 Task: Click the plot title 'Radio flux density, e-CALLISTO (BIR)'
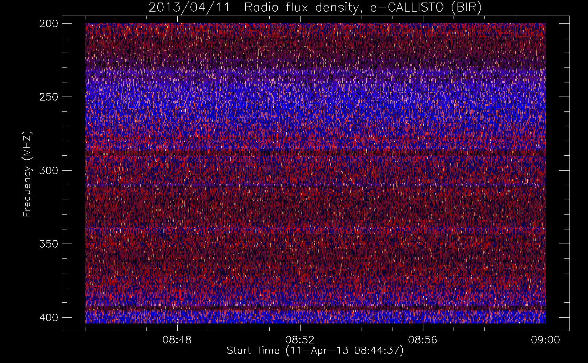(x=363, y=7)
